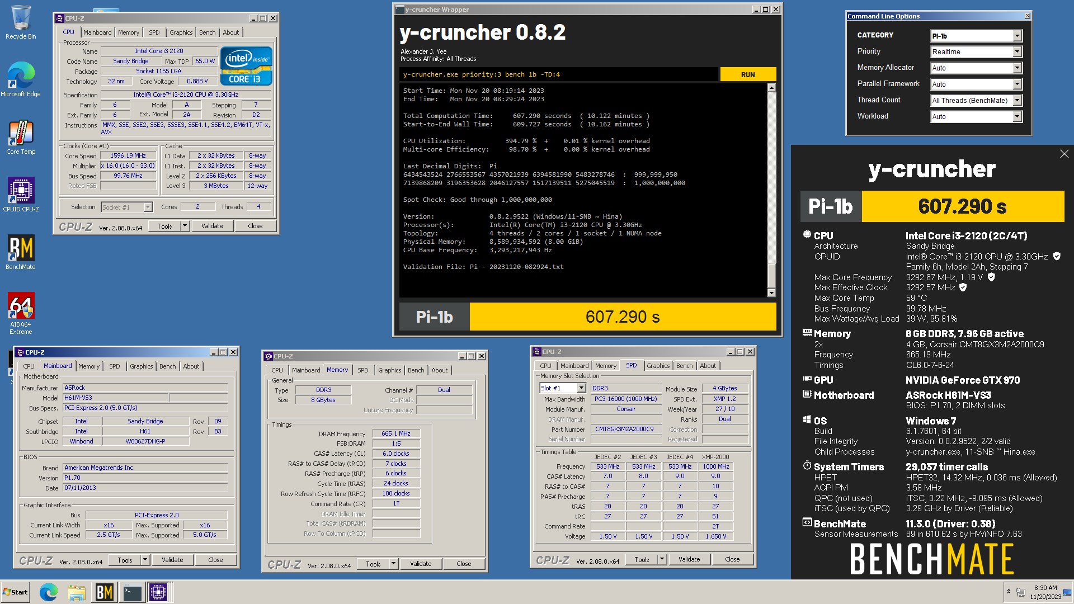The image size is (1074, 604).
Task: Click the Motherboard section icon in BenchMate
Action: coord(807,394)
